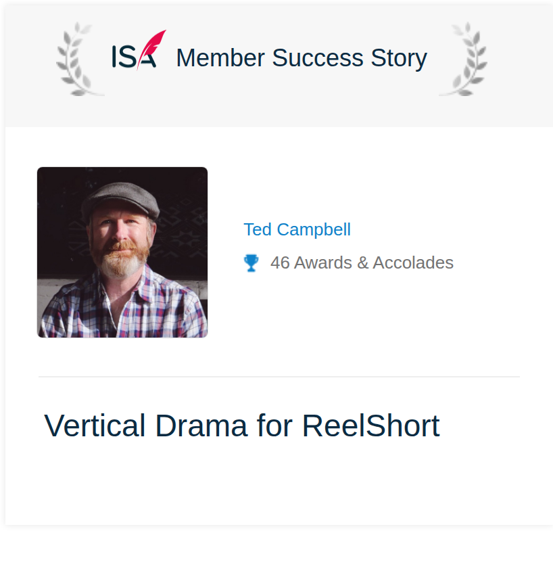Select the word Vertical in the title
The image size is (553, 575).
point(95,425)
